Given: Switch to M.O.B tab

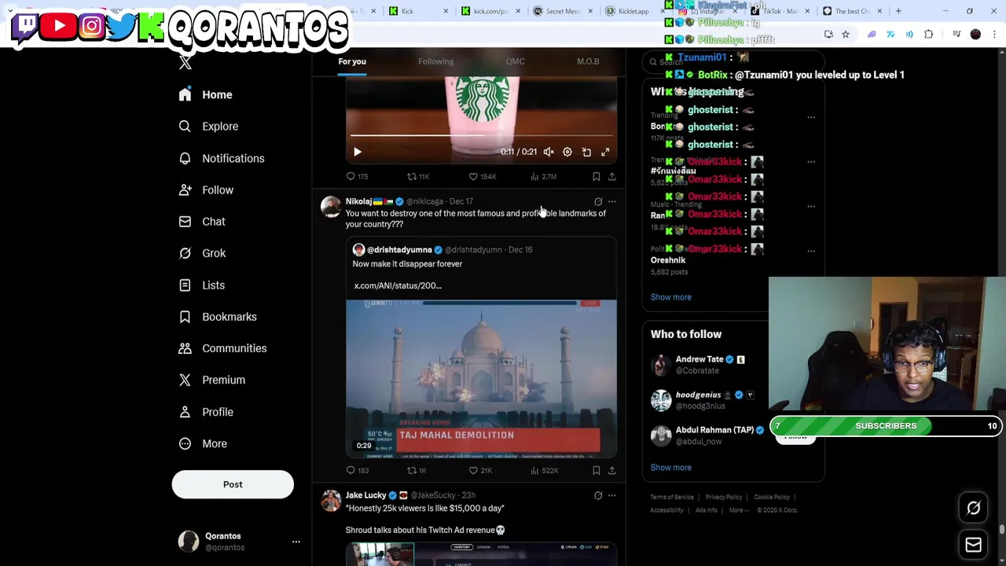Looking at the screenshot, I should (x=588, y=61).
